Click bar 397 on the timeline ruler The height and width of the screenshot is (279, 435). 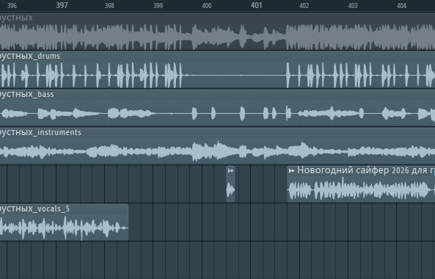point(62,5)
